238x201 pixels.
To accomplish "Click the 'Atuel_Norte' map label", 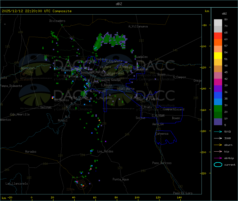I will tap(126, 89).
